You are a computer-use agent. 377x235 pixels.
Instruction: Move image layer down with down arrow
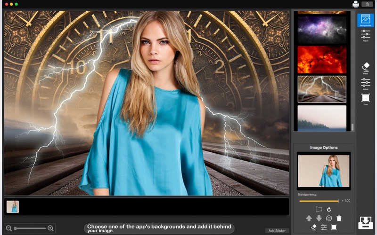pyautogui.click(x=319, y=218)
